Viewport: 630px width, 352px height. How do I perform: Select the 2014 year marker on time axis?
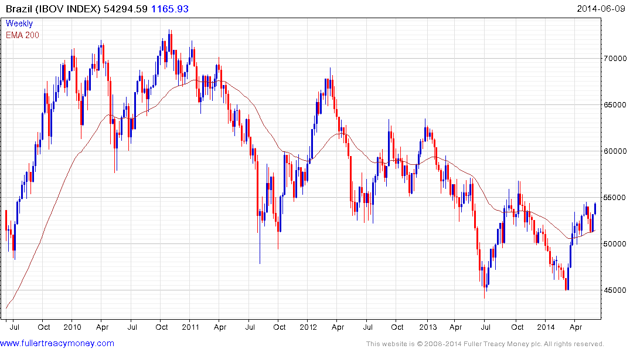[x=546, y=327]
